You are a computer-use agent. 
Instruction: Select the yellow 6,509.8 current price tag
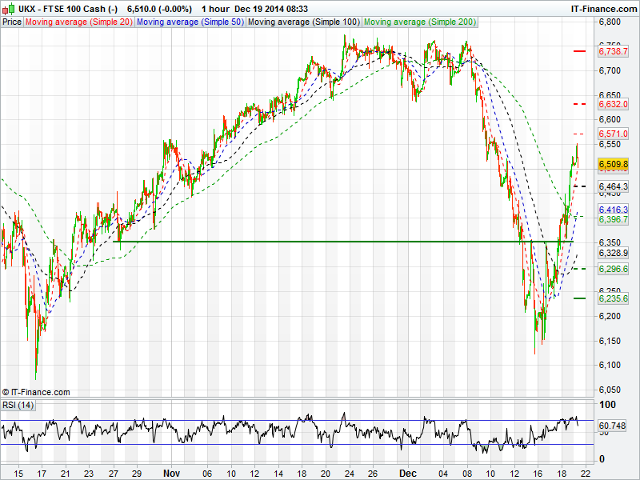[613, 163]
